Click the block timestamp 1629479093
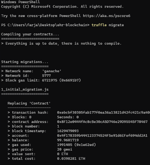Screen dimensions: 150x165 [68, 131]
